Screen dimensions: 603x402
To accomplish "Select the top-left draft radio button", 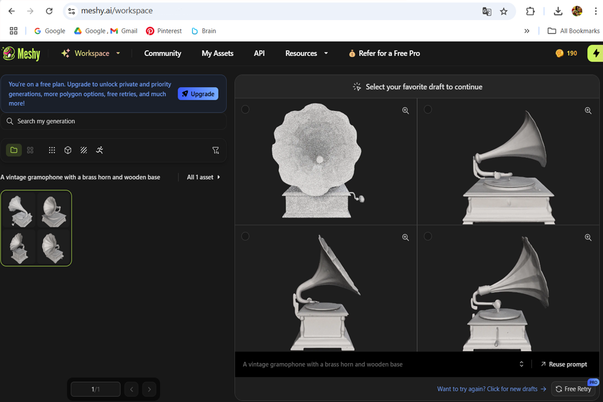I will (245, 110).
